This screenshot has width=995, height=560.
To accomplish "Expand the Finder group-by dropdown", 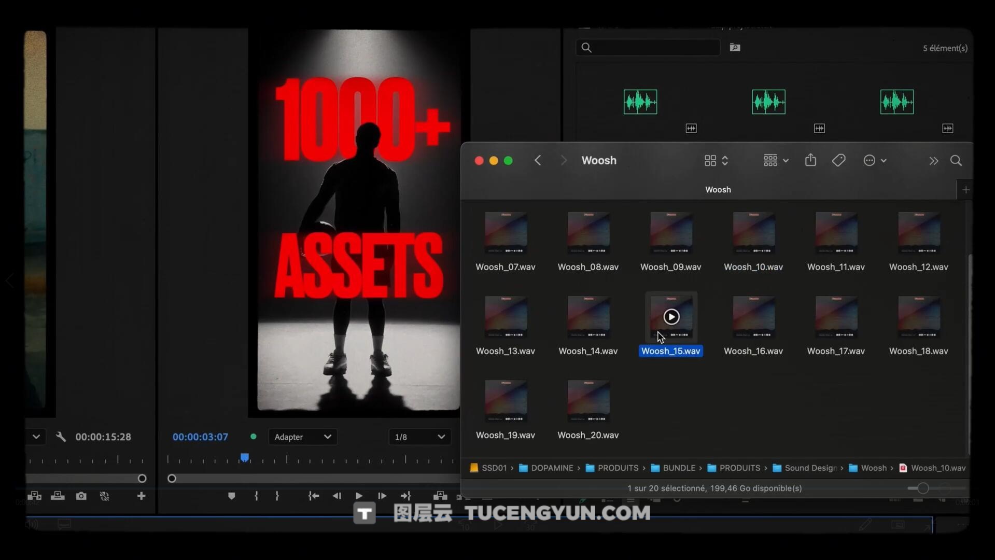I will pos(776,161).
